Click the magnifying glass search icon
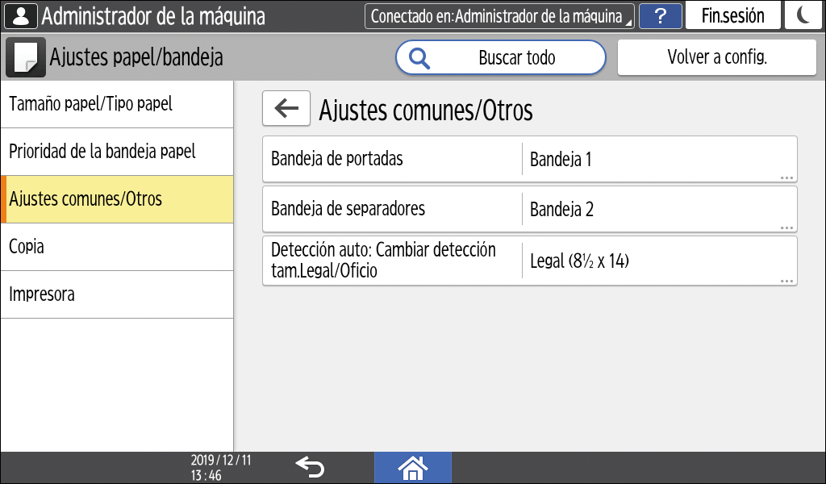The image size is (826, 484). point(420,58)
